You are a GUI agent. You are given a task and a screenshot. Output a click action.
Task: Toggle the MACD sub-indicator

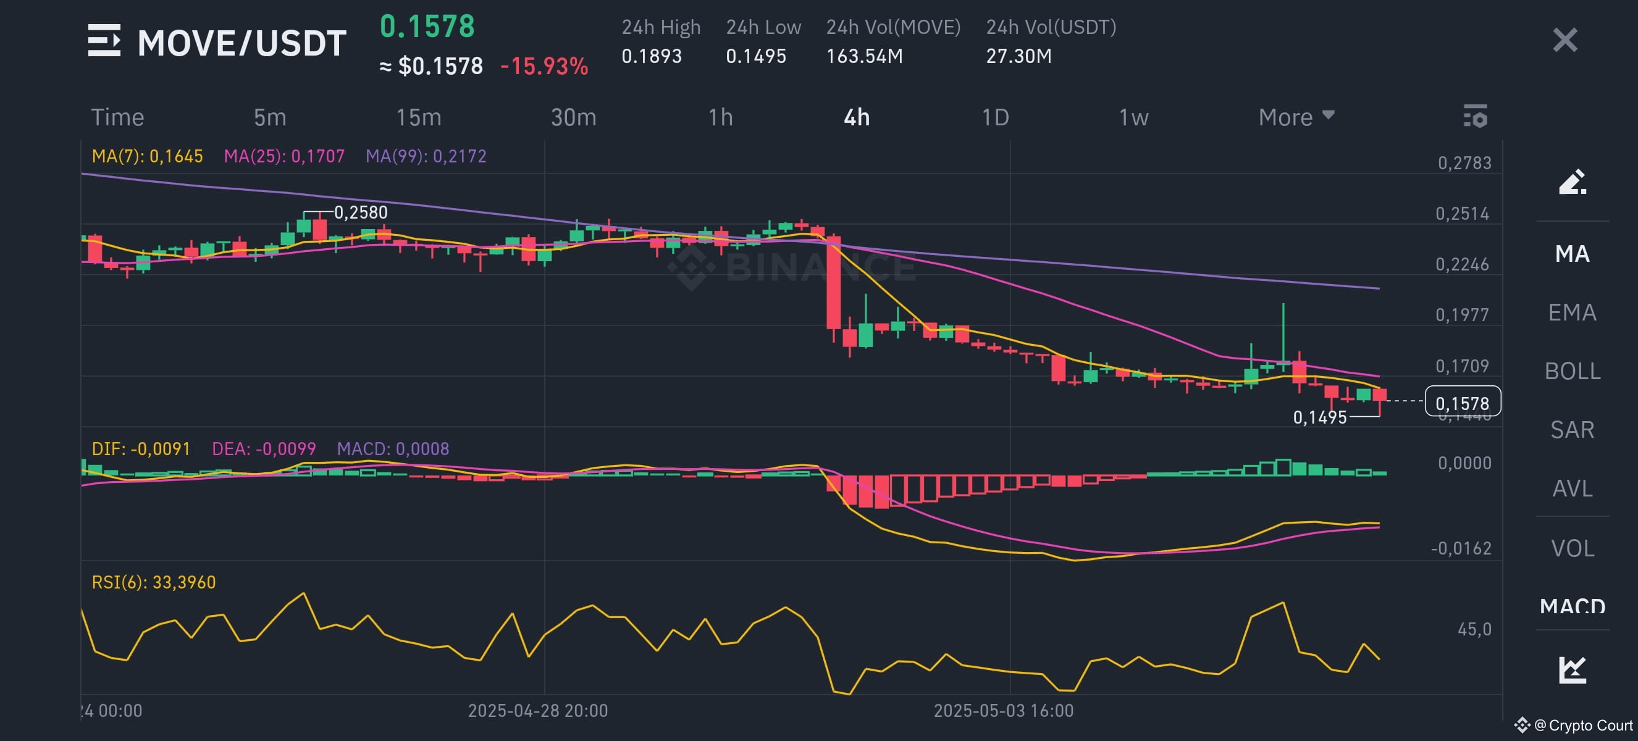coord(1573,606)
